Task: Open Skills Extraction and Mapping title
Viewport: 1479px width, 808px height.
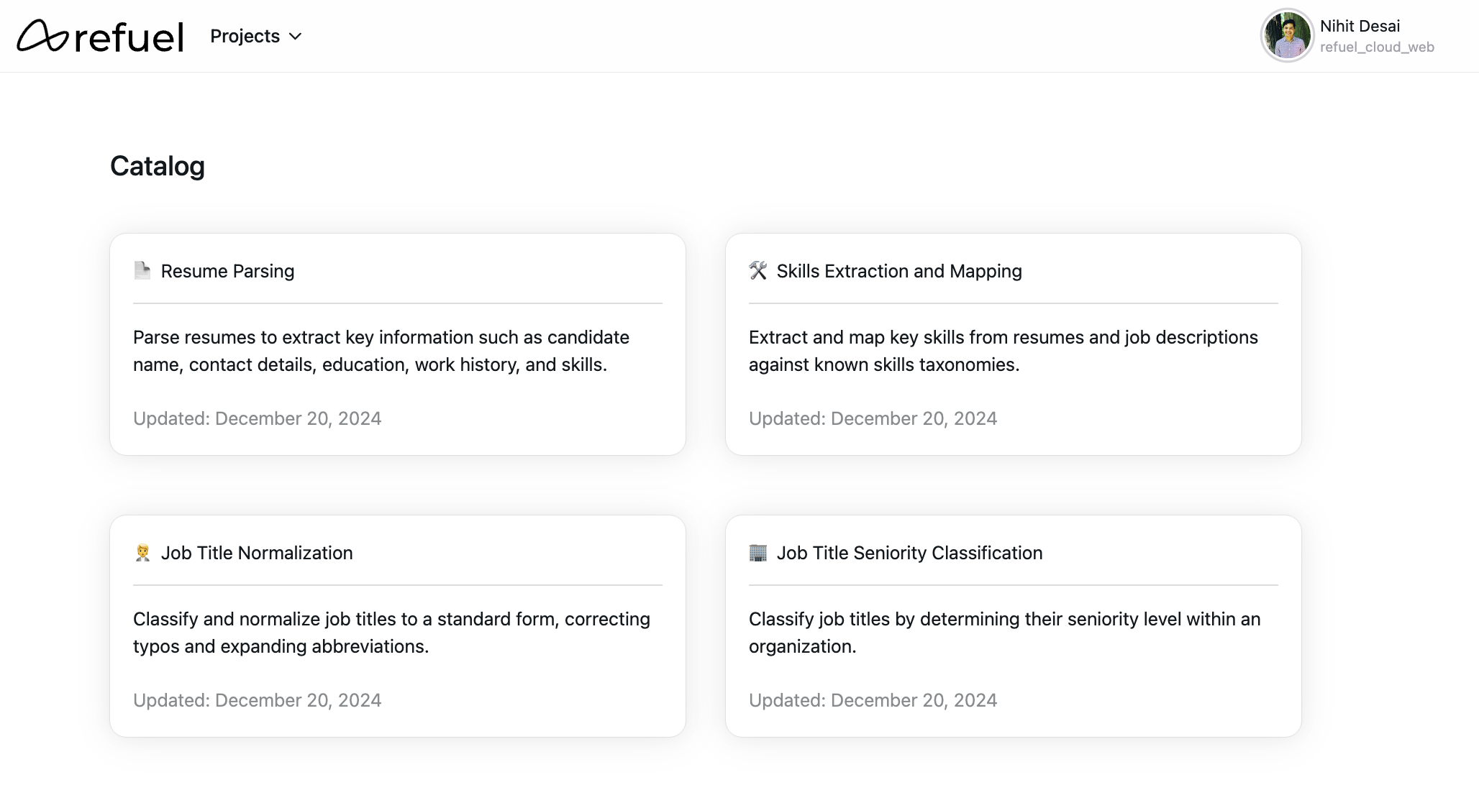Action: point(898,271)
